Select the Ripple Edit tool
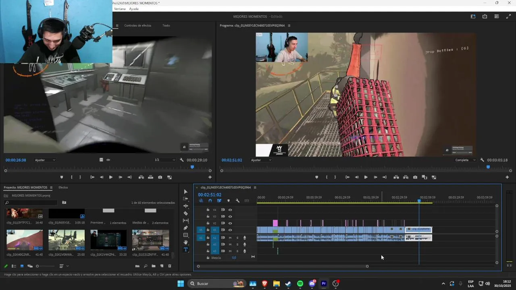516x290 pixels. point(186,206)
